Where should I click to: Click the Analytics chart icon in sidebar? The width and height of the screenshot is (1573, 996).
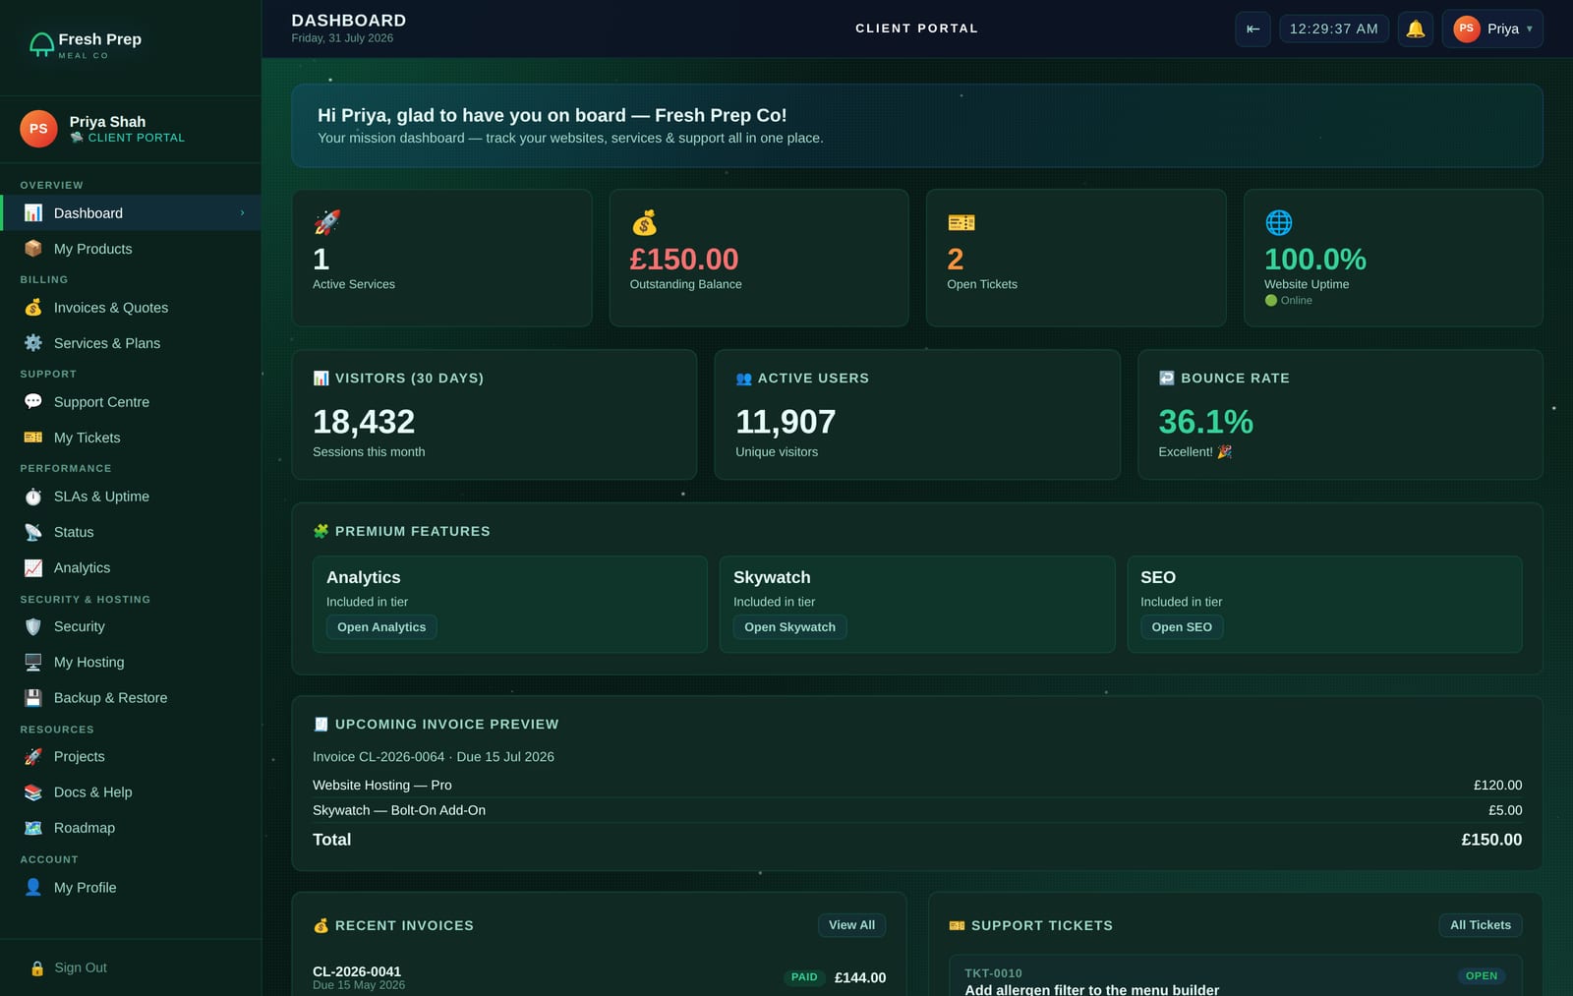pos(33,567)
